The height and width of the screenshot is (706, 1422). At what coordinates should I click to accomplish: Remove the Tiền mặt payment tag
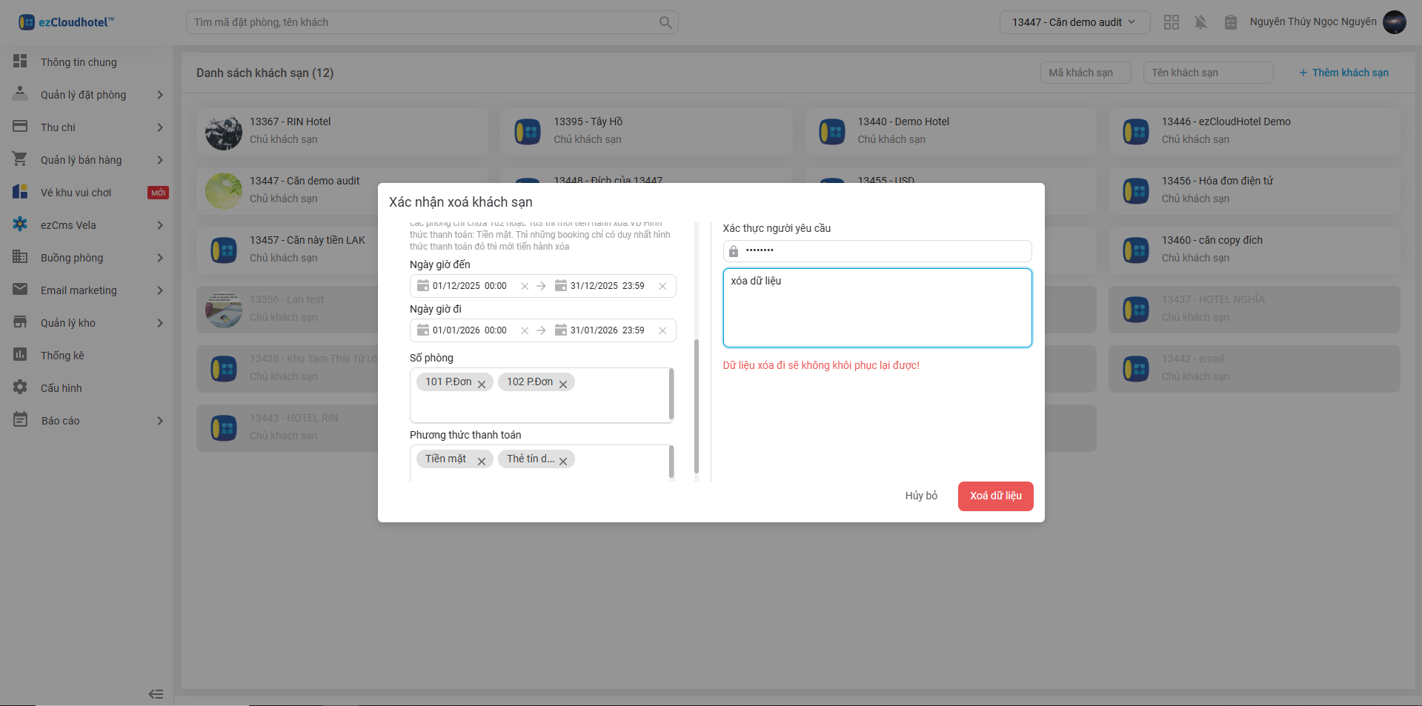482,461
